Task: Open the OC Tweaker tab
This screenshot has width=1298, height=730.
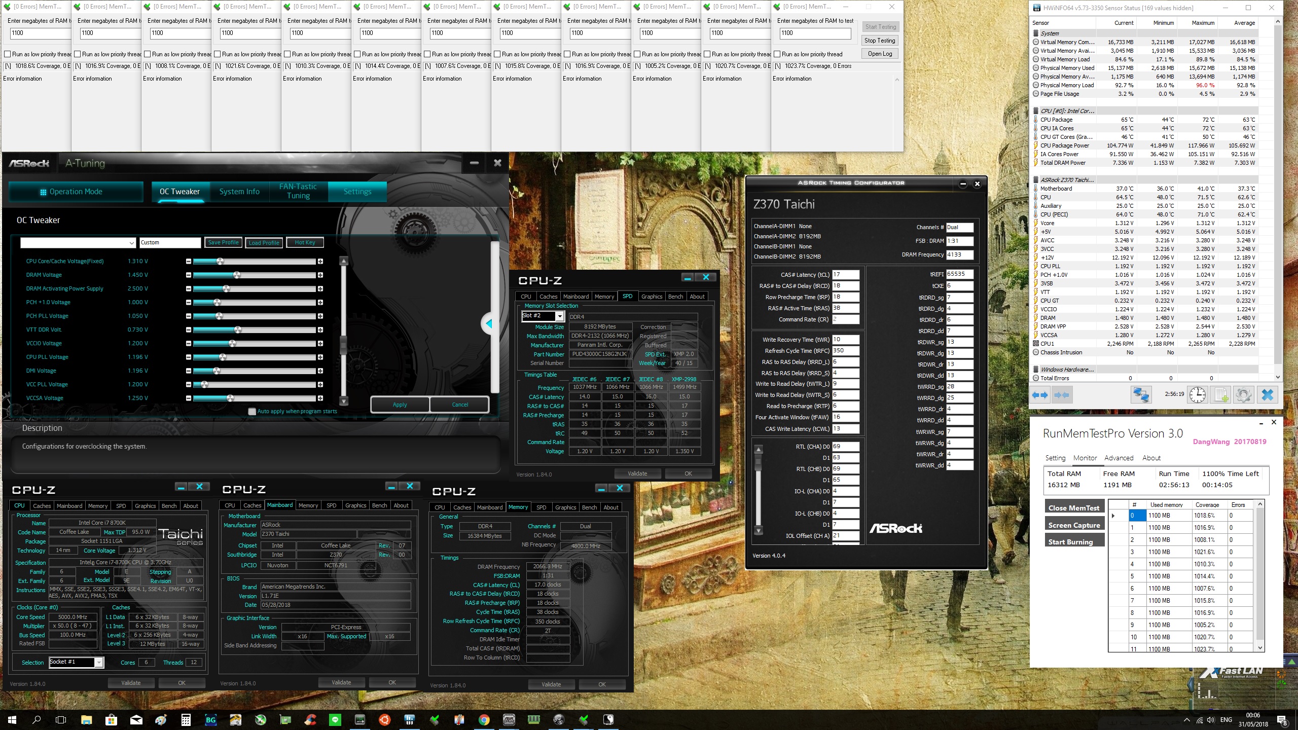Action: [x=179, y=192]
